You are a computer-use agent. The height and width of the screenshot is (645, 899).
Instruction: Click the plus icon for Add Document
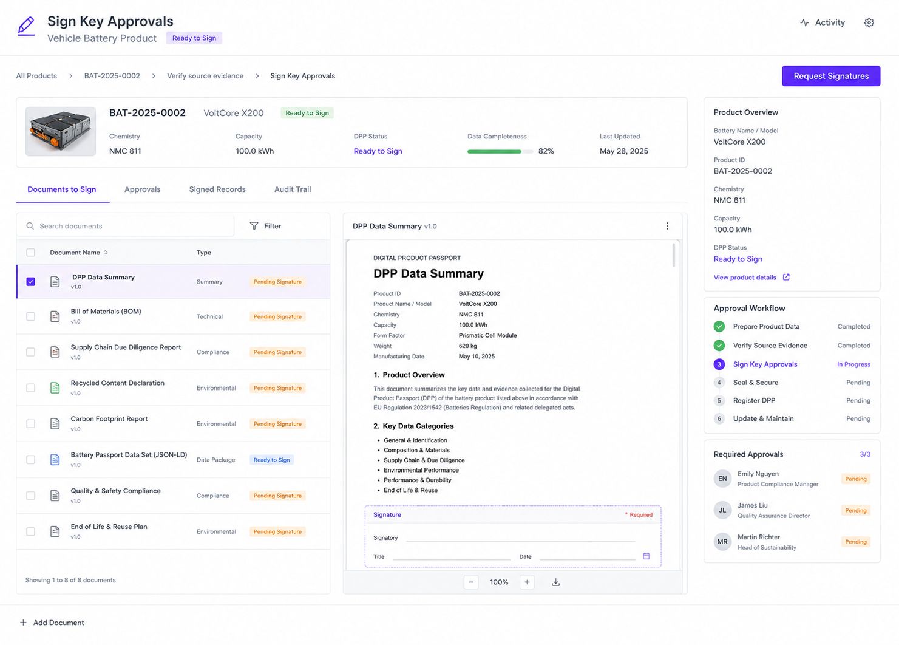point(23,623)
